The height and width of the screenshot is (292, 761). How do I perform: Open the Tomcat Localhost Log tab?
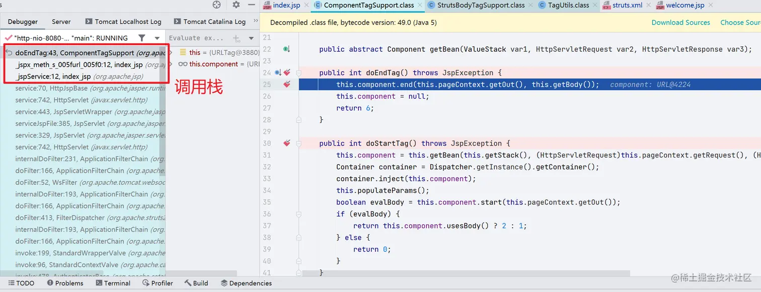(123, 22)
